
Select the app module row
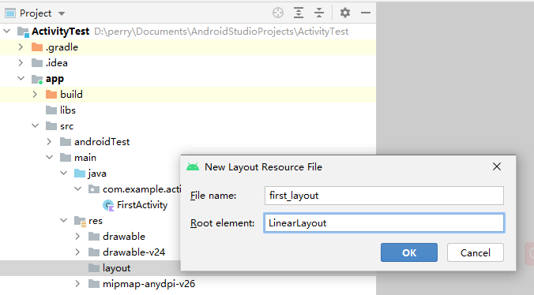click(x=188, y=79)
